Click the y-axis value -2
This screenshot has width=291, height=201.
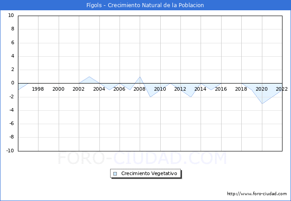coord(12,96)
